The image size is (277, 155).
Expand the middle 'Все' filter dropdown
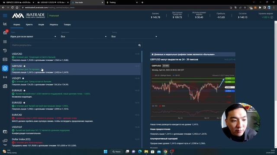(x=84, y=37)
